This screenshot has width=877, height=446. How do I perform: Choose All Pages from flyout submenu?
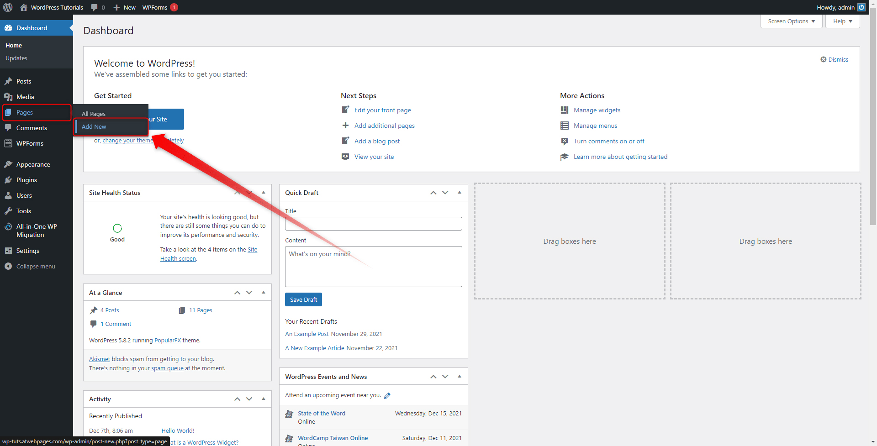(x=94, y=114)
